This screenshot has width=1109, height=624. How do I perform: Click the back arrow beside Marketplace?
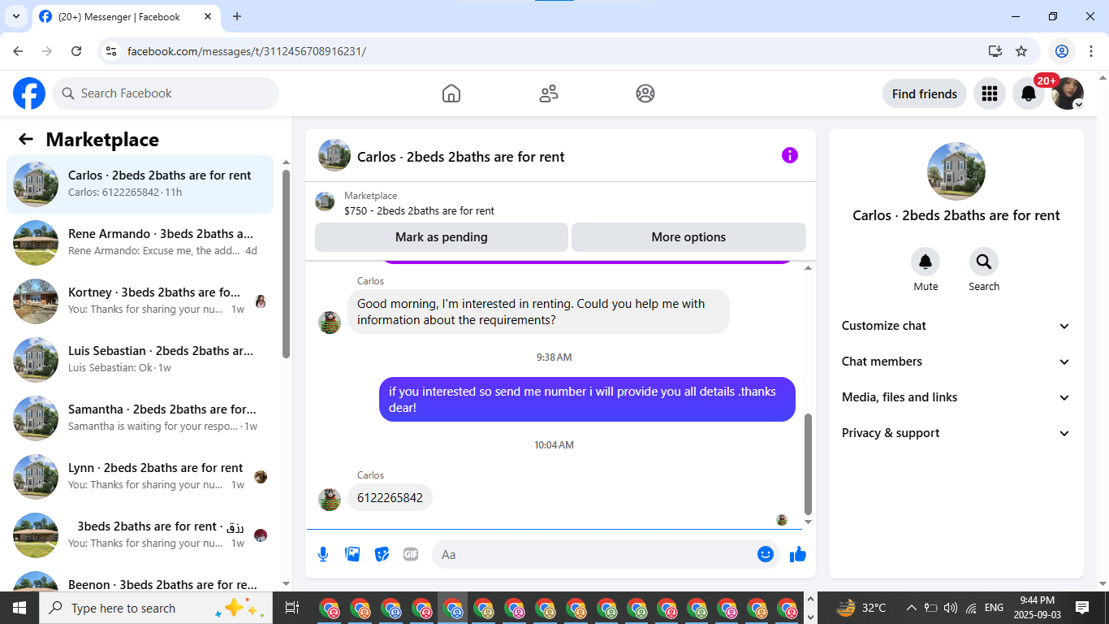coord(26,139)
